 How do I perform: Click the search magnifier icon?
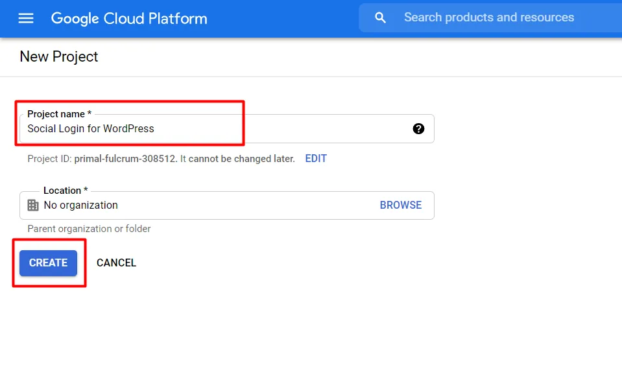pyautogui.click(x=380, y=18)
